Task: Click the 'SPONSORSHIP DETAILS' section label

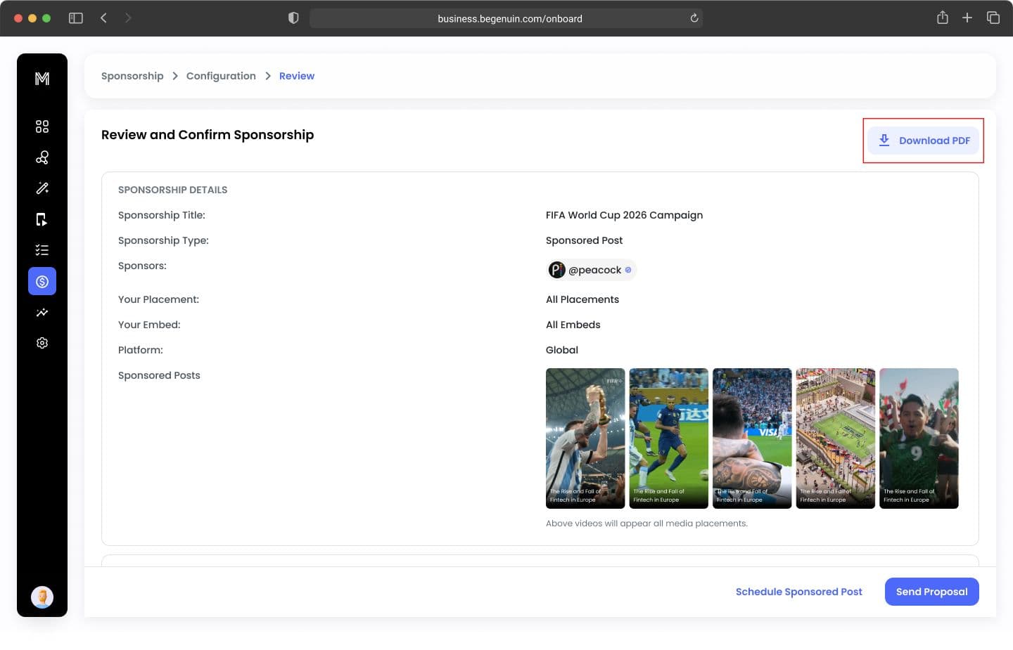Action: [173, 190]
